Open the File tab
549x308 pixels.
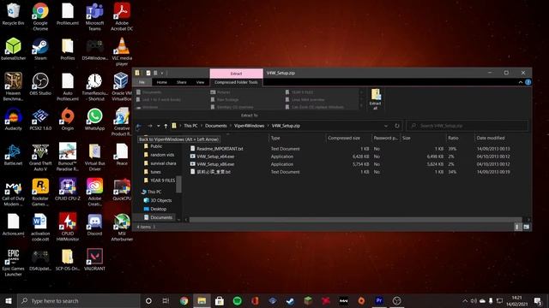[x=142, y=82]
